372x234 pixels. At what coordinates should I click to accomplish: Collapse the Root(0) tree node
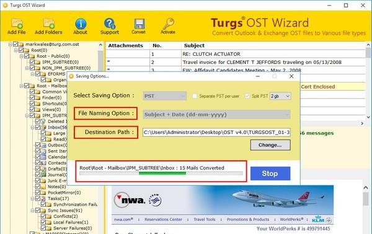(15, 50)
